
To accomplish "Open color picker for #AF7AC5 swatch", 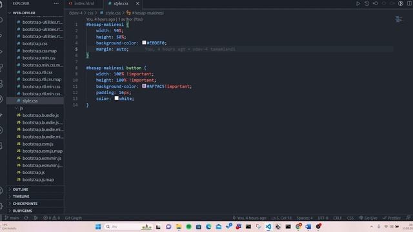I will [x=144, y=86].
